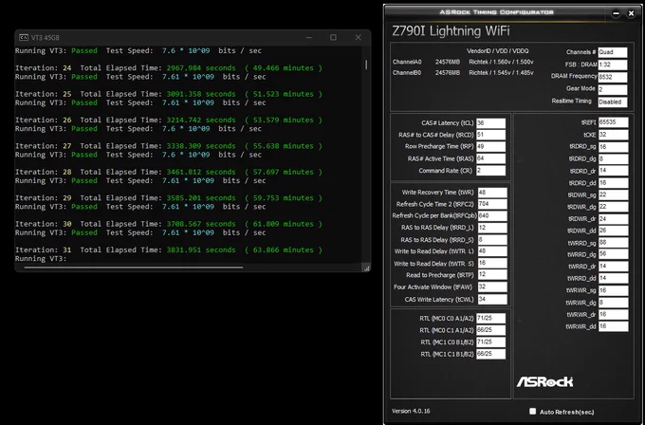Click the Command Rate (CR) field
The image size is (645, 425).
(490, 171)
